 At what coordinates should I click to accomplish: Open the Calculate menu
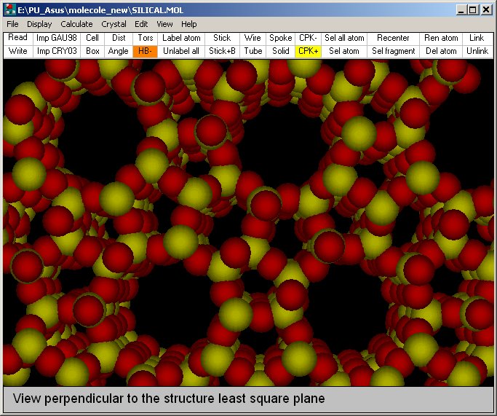click(x=76, y=24)
